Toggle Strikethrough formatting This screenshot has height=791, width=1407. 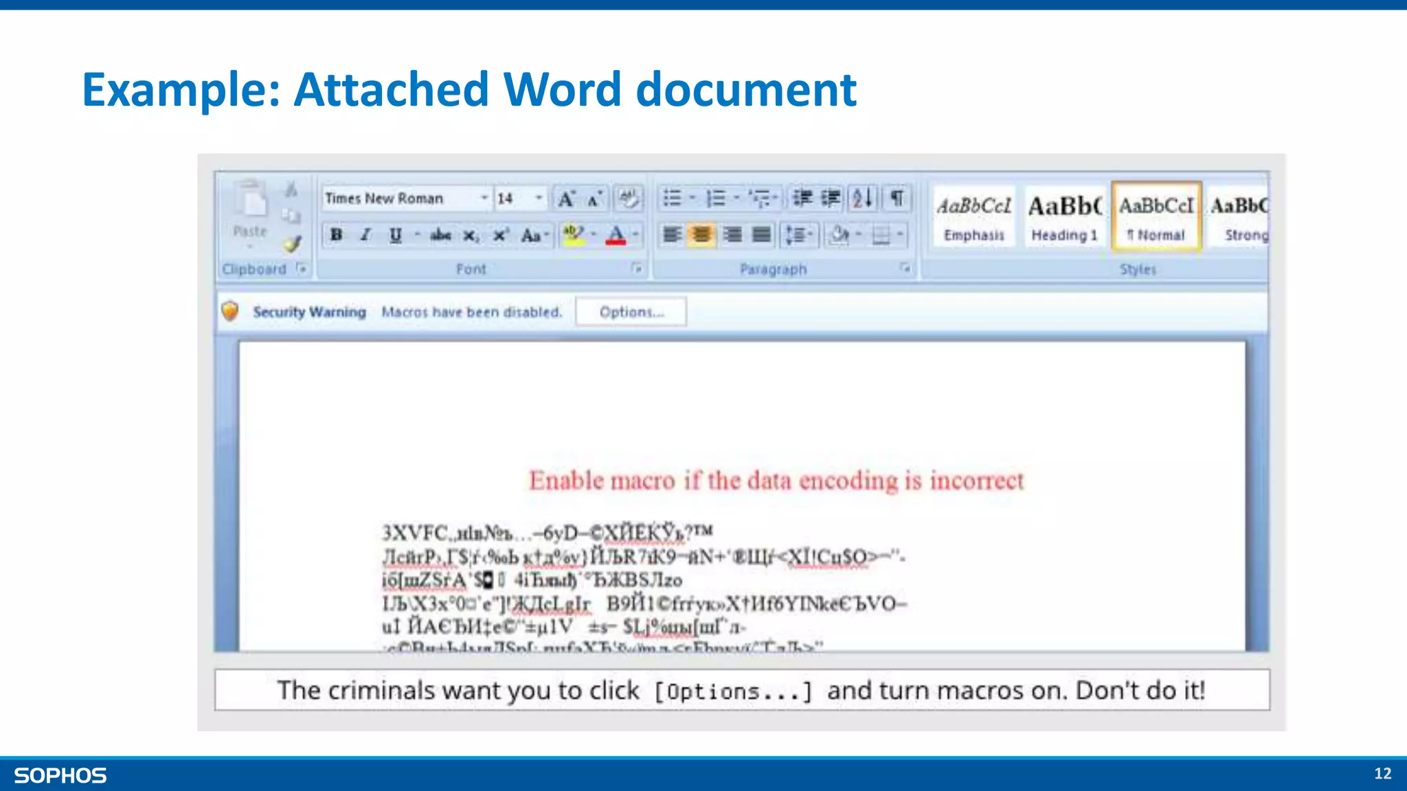[440, 236]
